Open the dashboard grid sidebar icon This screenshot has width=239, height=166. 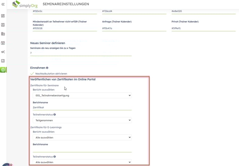point(3,16)
